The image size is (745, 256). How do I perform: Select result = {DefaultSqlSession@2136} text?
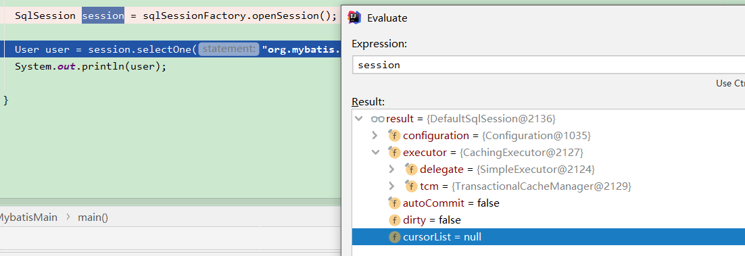471,119
